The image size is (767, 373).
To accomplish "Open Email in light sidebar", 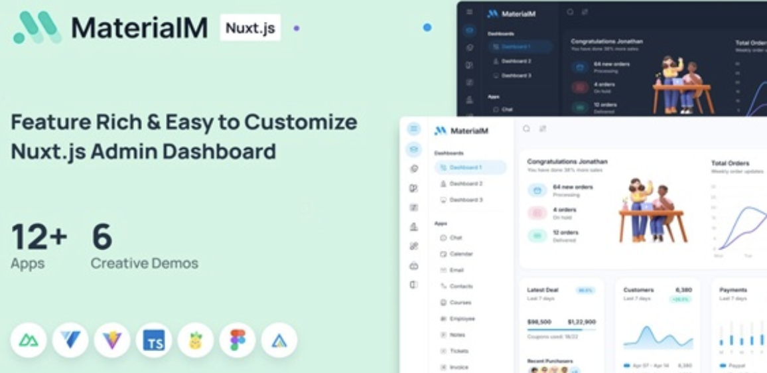I will point(453,269).
